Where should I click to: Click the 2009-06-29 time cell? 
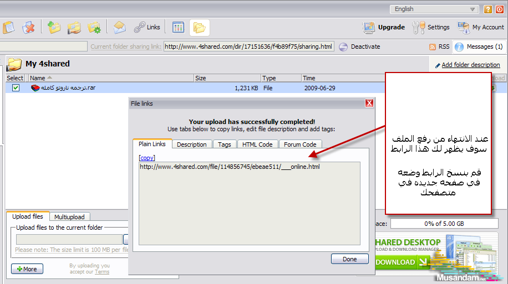[320, 88]
